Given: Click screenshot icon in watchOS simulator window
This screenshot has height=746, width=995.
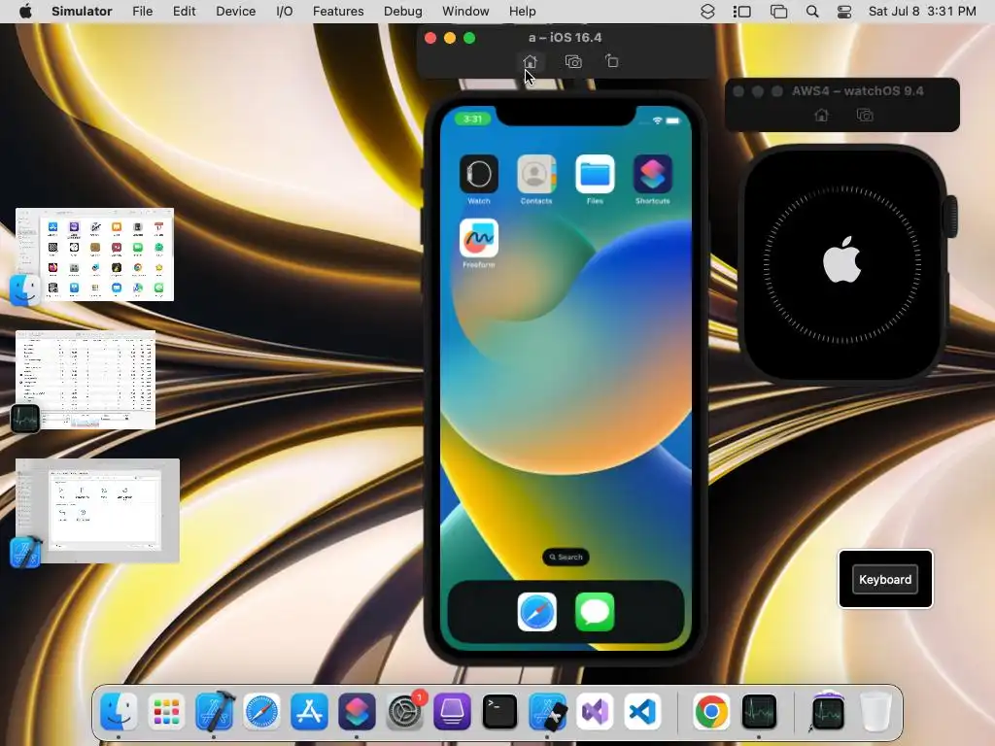Looking at the screenshot, I should [x=865, y=115].
